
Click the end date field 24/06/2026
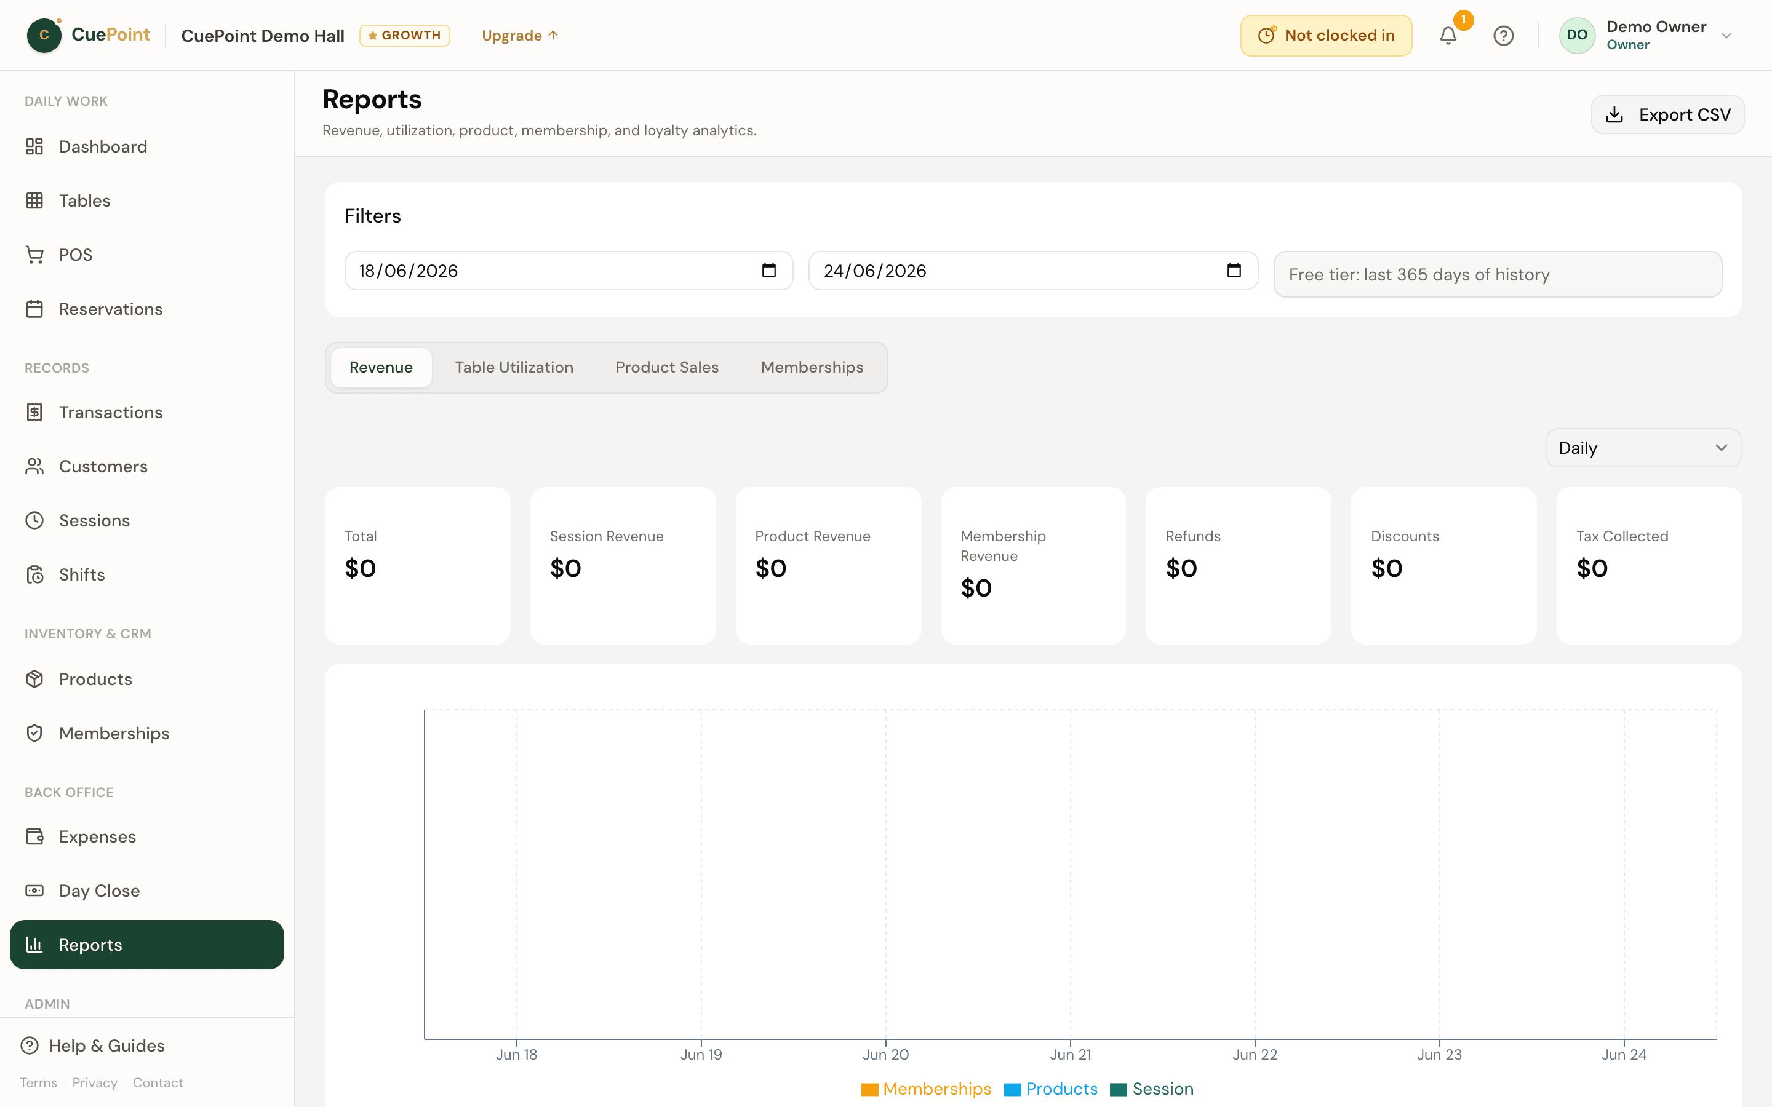(x=1033, y=271)
